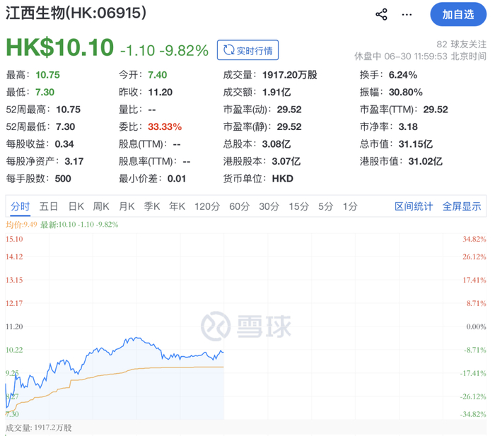The height and width of the screenshot is (436, 495).
Task: Click the 加自选 button
Action: coord(458,15)
